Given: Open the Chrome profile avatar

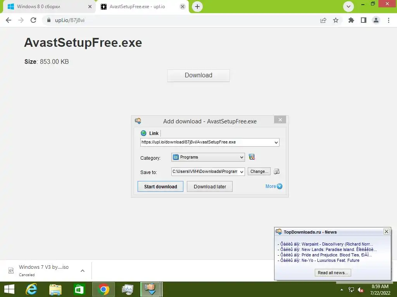Looking at the screenshot, I should click(376, 20).
